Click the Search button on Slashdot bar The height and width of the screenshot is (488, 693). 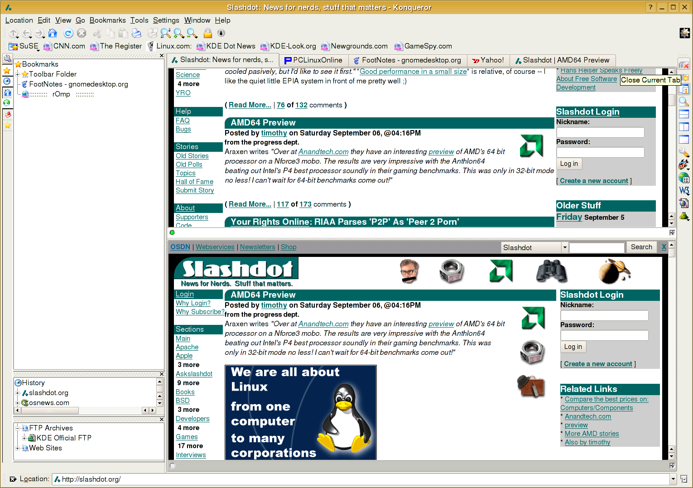[x=641, y=247]
